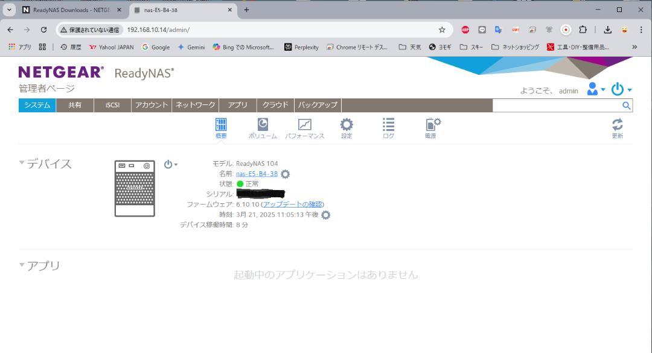The width and height of the screenshot is (652, 353).
Task: Switch to the ReadyNAS Downloads browser tab
Action: [72, 10]
